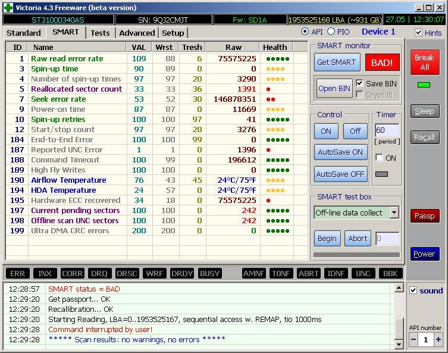Click the AMNF error indicator

click(x=253, y=274)
